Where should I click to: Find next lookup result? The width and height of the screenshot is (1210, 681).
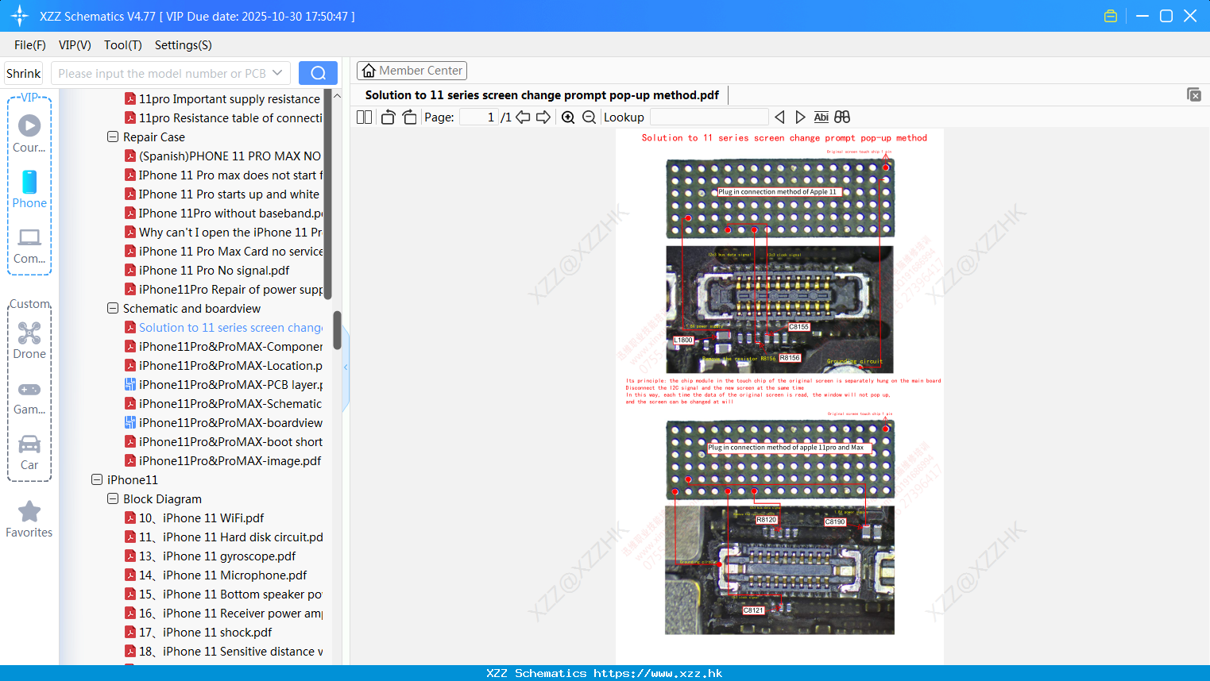coord(800,117)
